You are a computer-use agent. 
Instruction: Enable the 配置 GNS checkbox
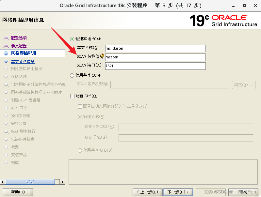pos(72,96)
